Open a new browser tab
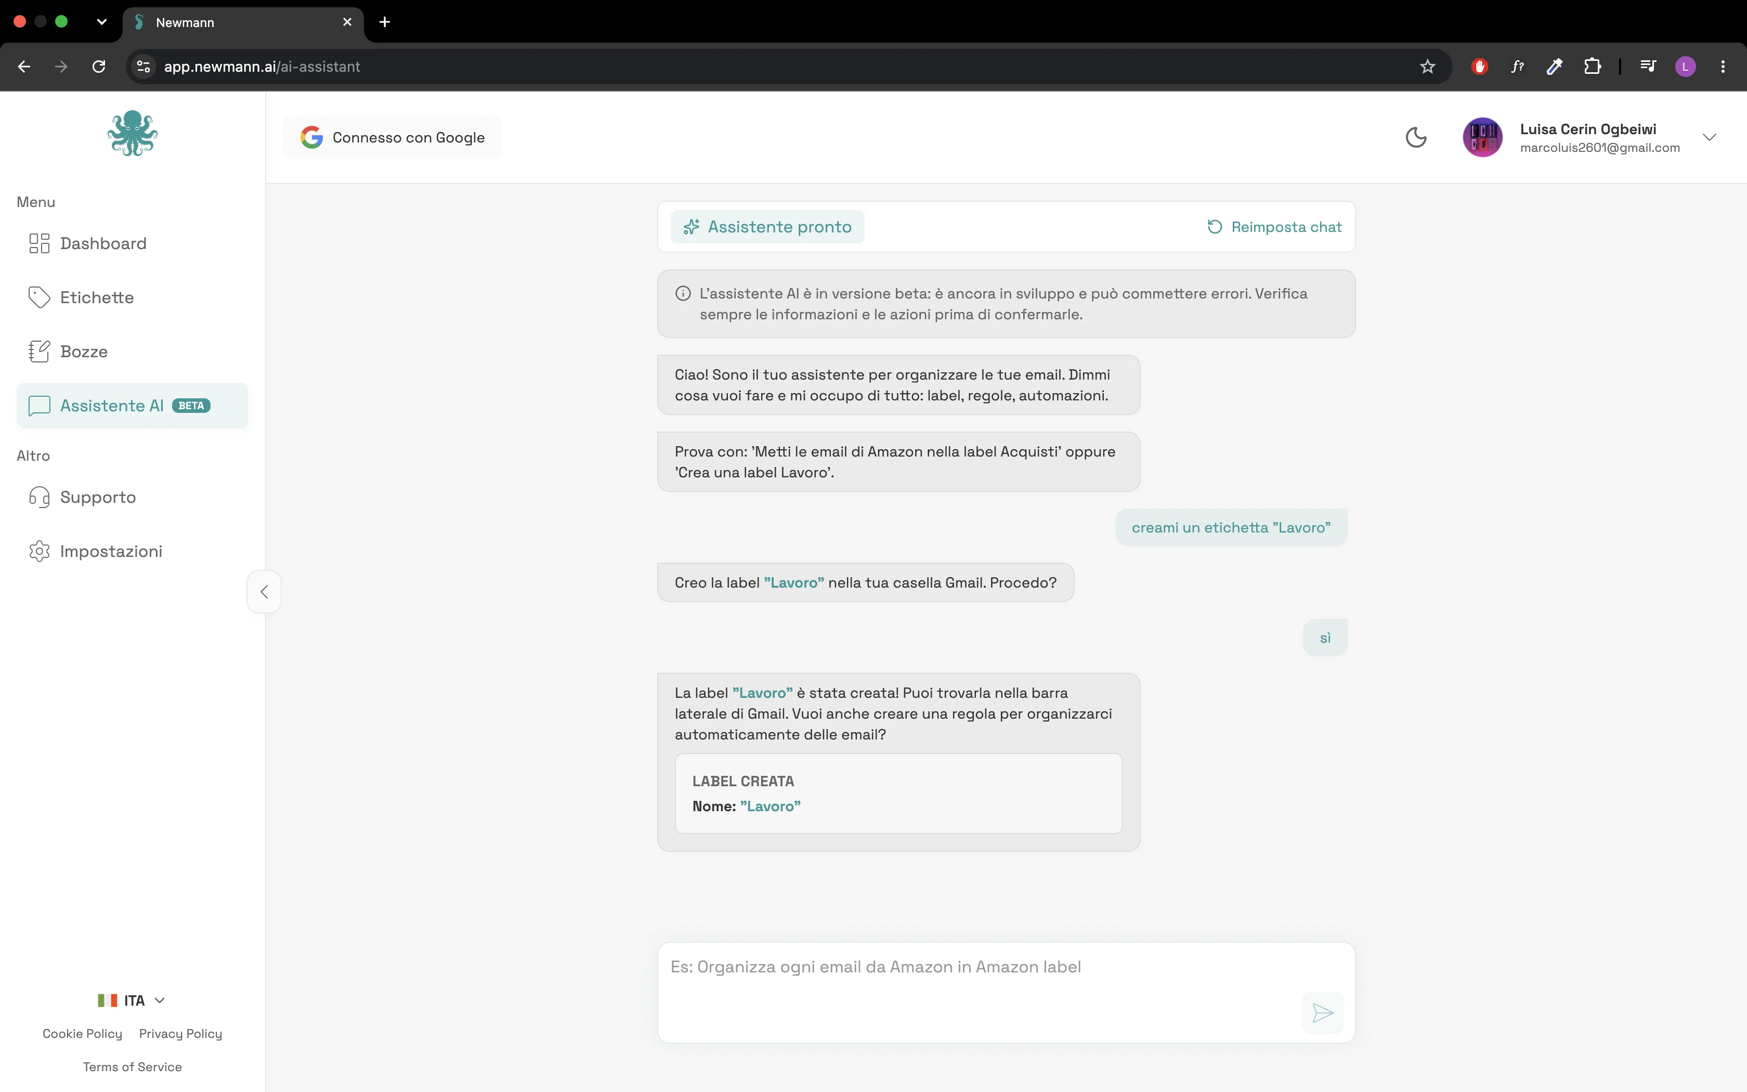This screenshot has height=1092, width=1747. click(385, 22)
